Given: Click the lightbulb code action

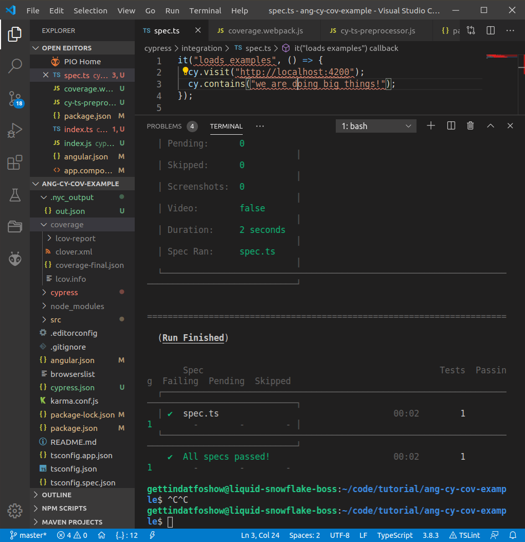Looking at the screenshot, I should click(x=186, y=71).
